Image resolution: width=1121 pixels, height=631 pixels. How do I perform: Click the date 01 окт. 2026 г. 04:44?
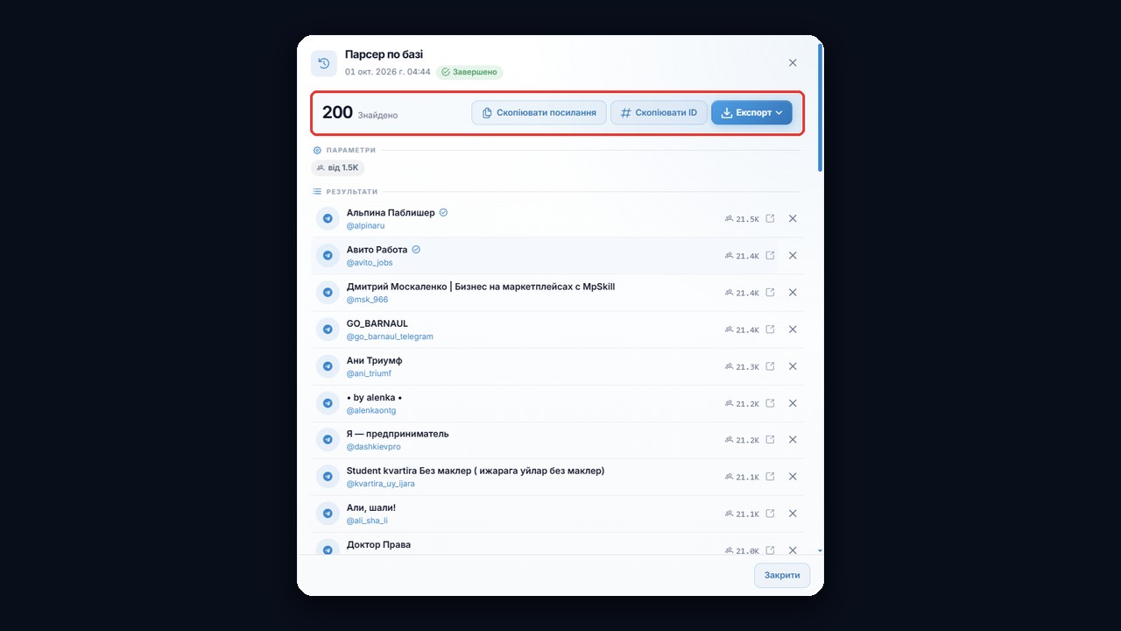[x=388, y=72]
